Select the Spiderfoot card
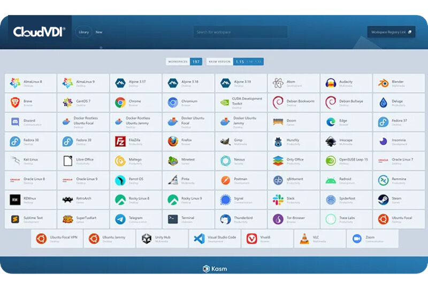 [346, 200]
